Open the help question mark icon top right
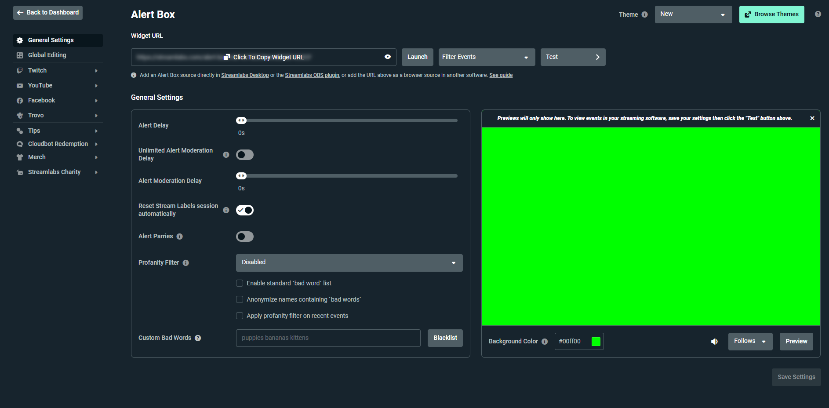 818,14
